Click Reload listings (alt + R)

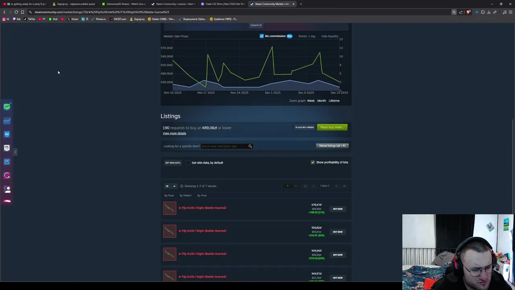coord(332,146)
